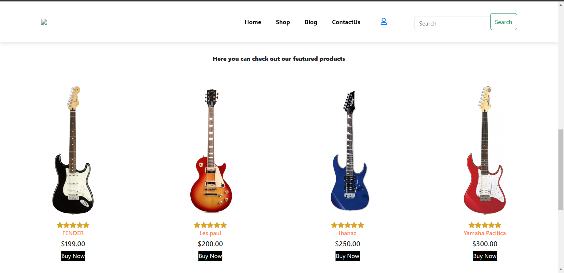Focus the Search input field
Screen dimensions: 564x273
[x=452, y=23]
